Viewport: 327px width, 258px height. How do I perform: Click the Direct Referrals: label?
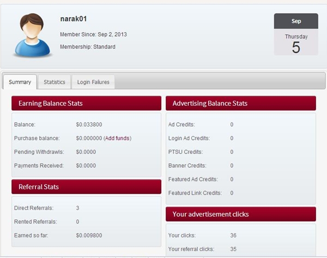[x=34, y=208]
